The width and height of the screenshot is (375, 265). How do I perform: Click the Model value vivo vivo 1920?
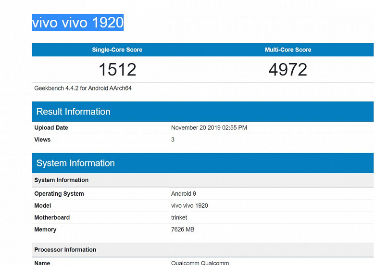point(189,206)
